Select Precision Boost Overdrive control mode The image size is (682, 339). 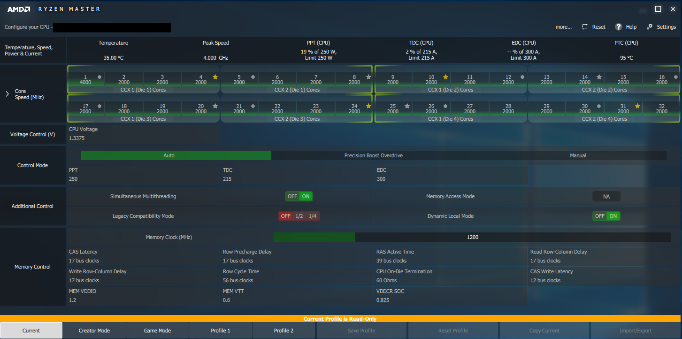[374, 155]
